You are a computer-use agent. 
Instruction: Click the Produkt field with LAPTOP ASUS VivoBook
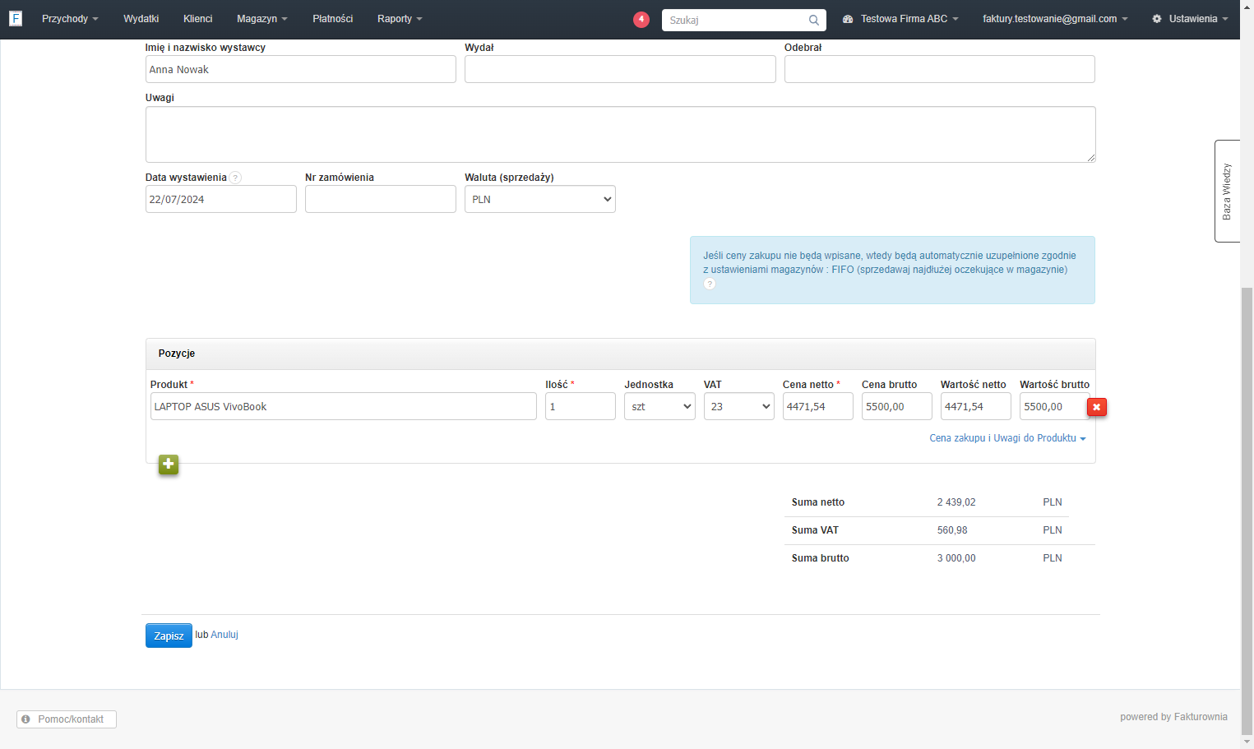[x=344, y=406]
